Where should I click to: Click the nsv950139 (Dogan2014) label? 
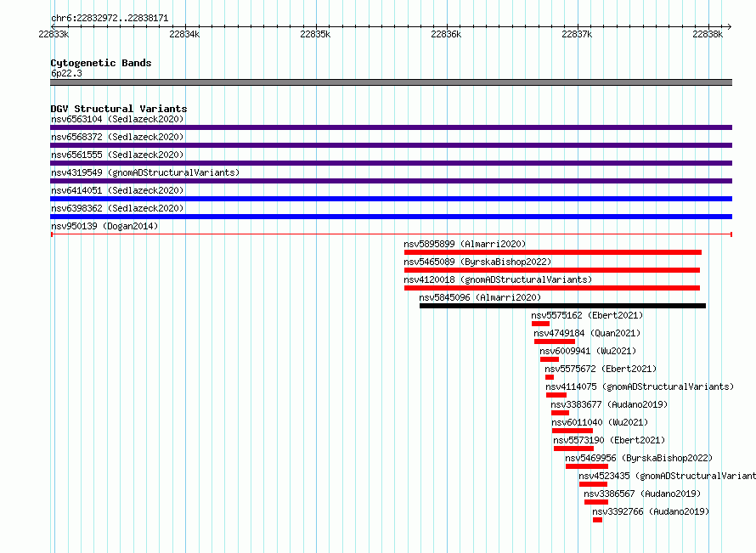point(104,226)
